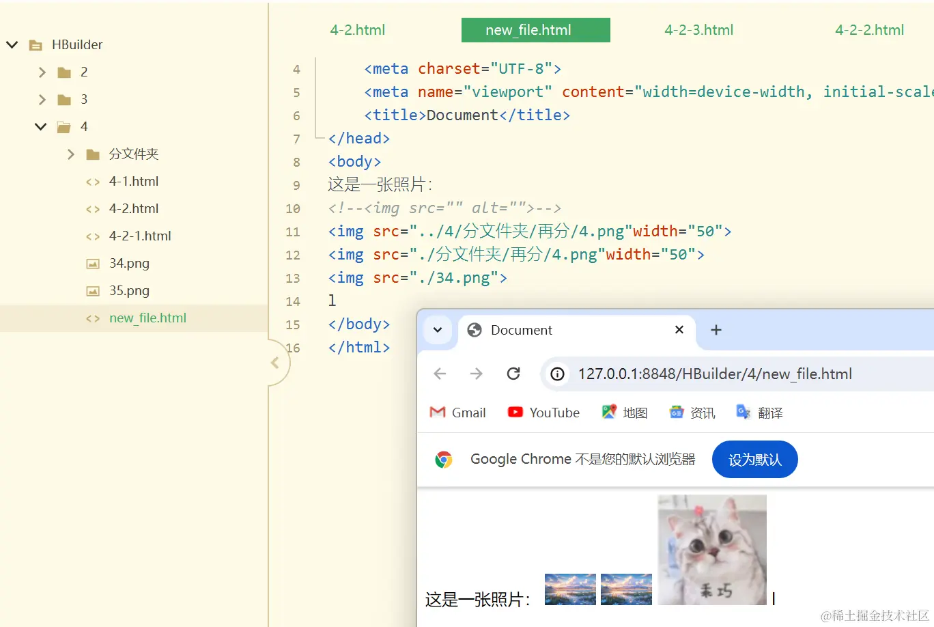Open the Gmail bookmark
The image size is (934, 627).
point(457,413)
